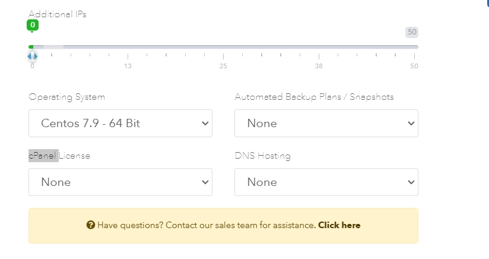Click the question mark icon in the yellow banner
The width and height of the screenshot is (489, 259).
point(91,225)
